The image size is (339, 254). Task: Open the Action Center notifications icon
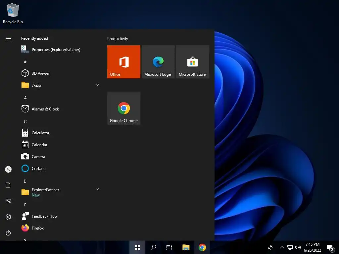pos(330,248)
